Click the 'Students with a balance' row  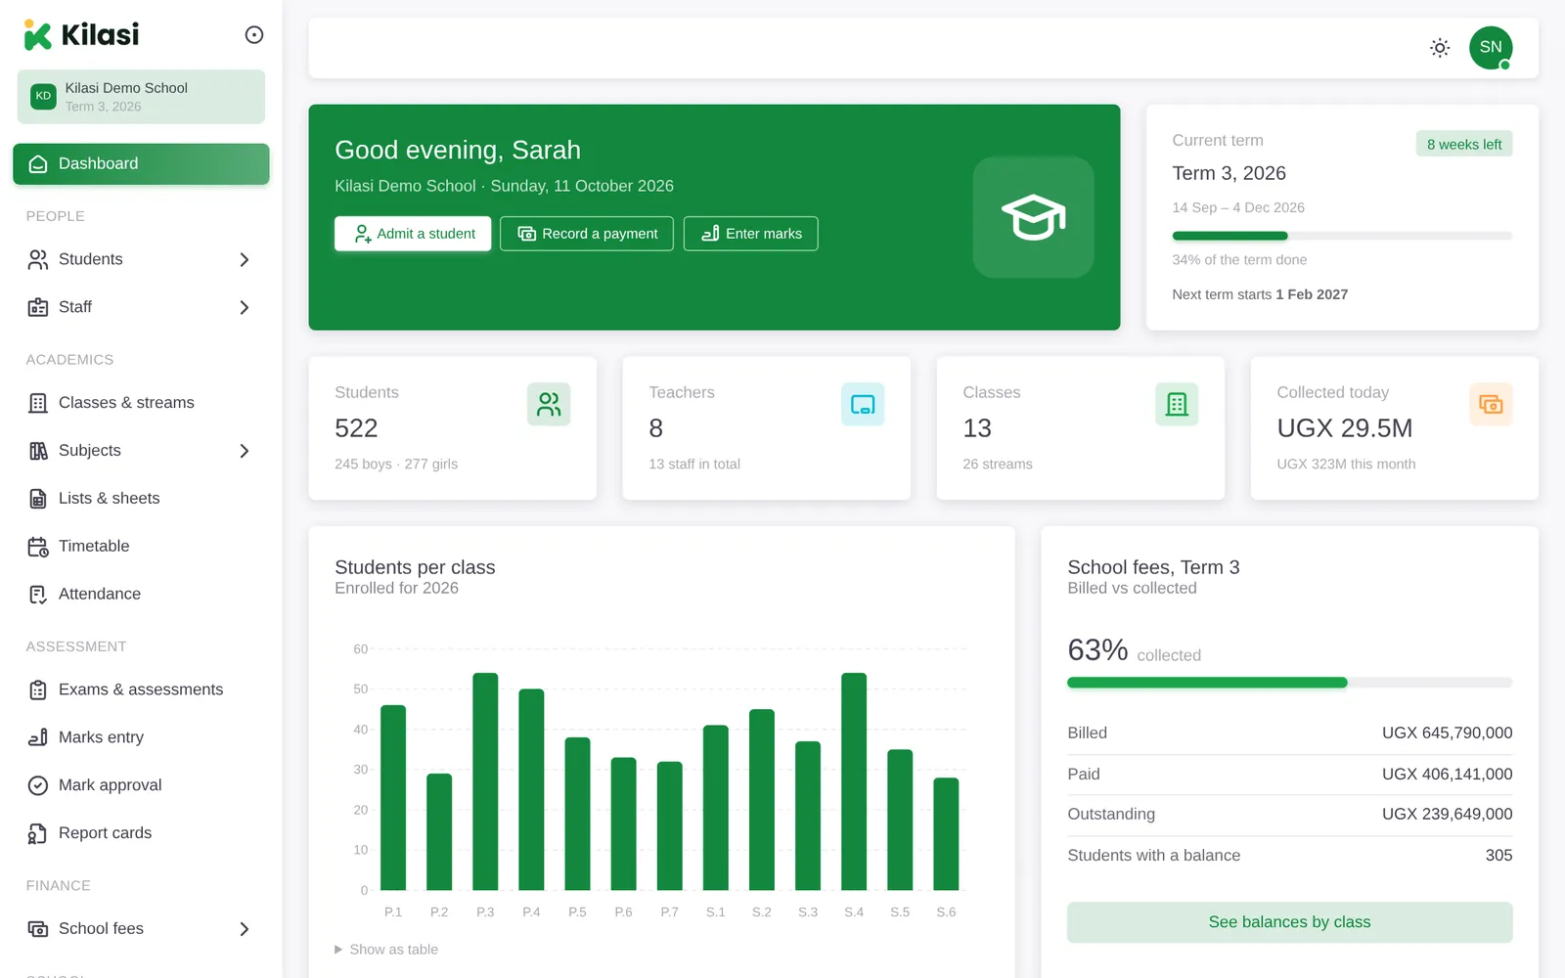coord(1289,856)
